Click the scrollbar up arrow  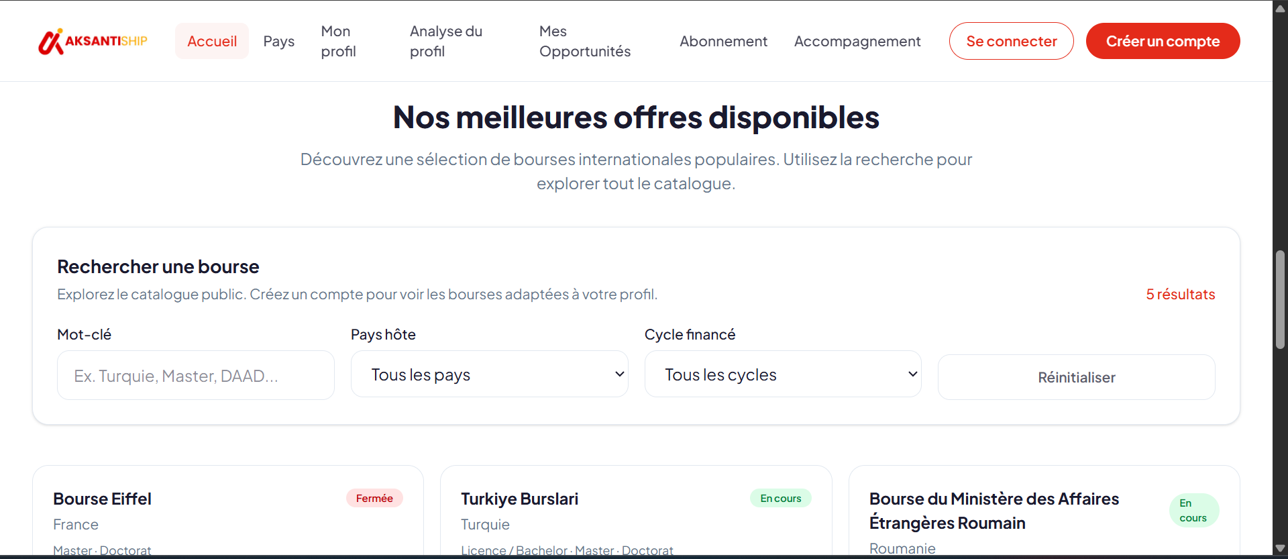click(1280, 8)
